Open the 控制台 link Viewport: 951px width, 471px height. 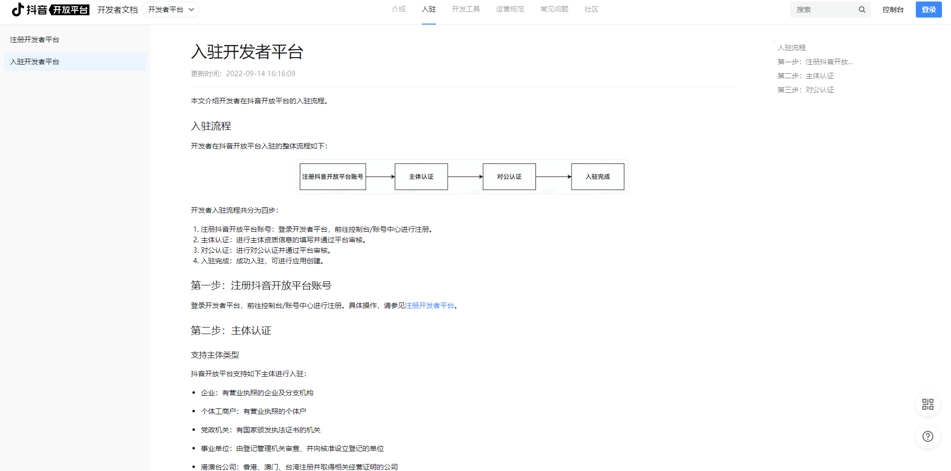point(893,10)
